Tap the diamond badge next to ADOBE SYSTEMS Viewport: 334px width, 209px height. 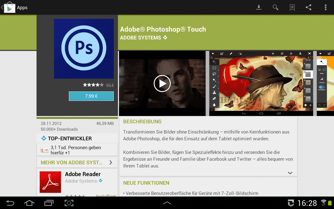point(165,38)
